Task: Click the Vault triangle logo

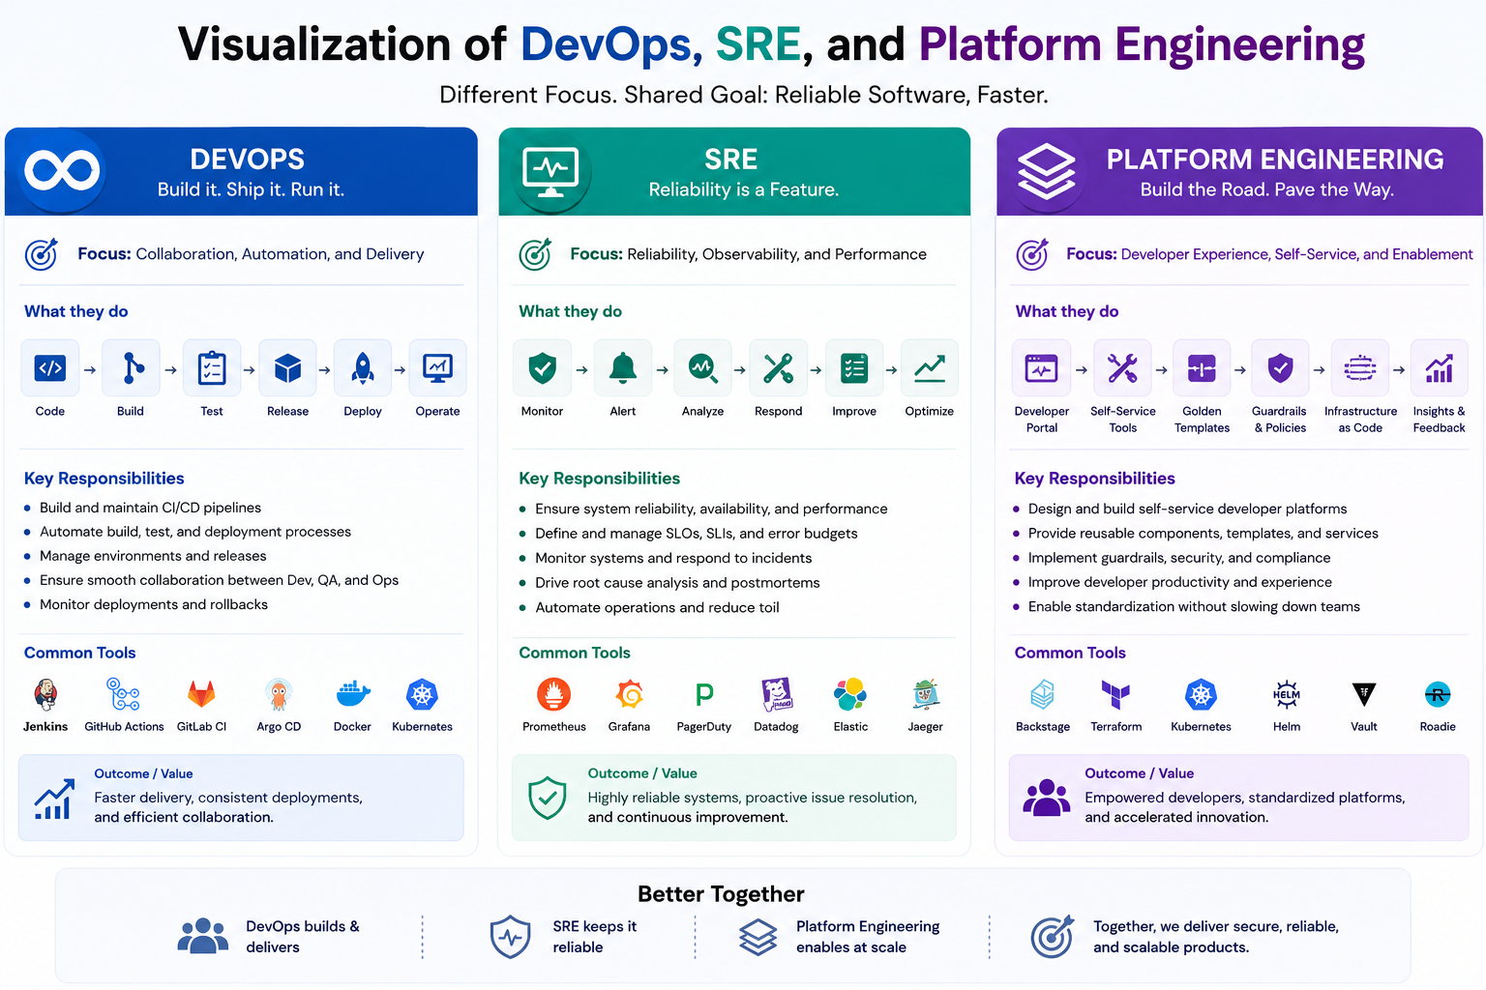Action: pos(1364,694)
